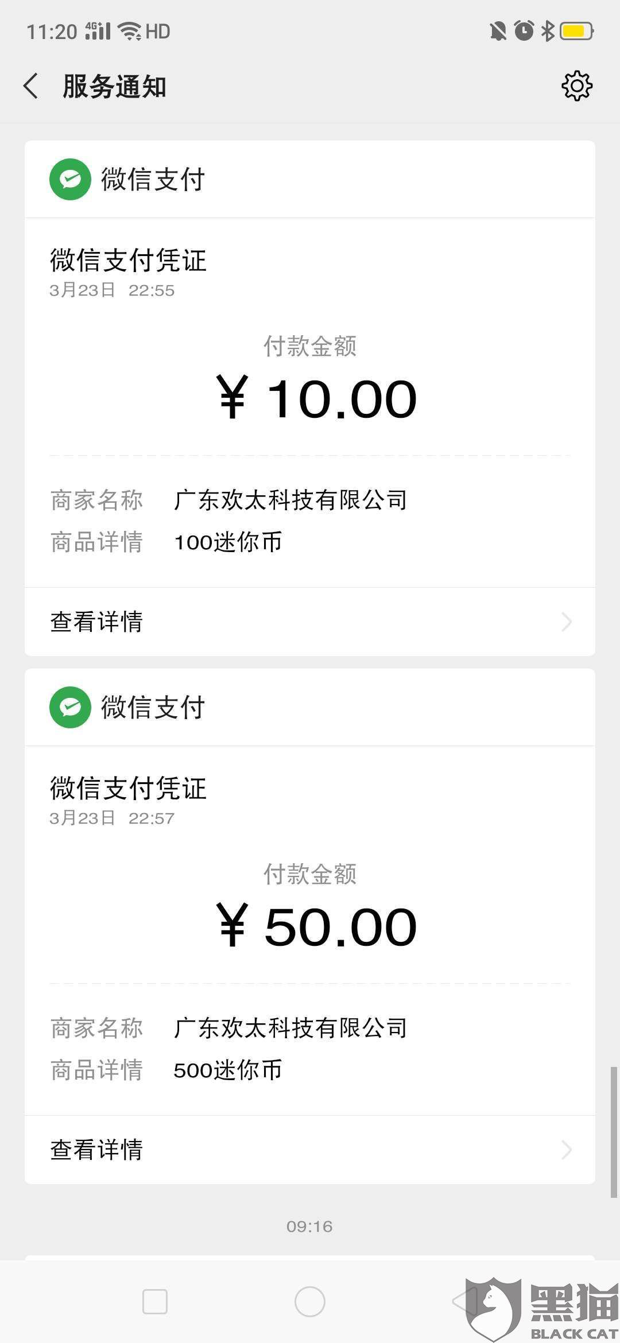This screenshot has width=620, height=1343.
Task: Tap the battery icon in status bar
Action: pos(576,31)
